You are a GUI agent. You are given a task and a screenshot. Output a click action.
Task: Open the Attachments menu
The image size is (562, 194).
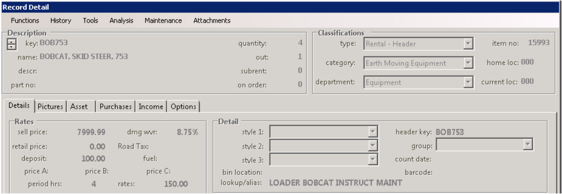click(x=212, y=21)
